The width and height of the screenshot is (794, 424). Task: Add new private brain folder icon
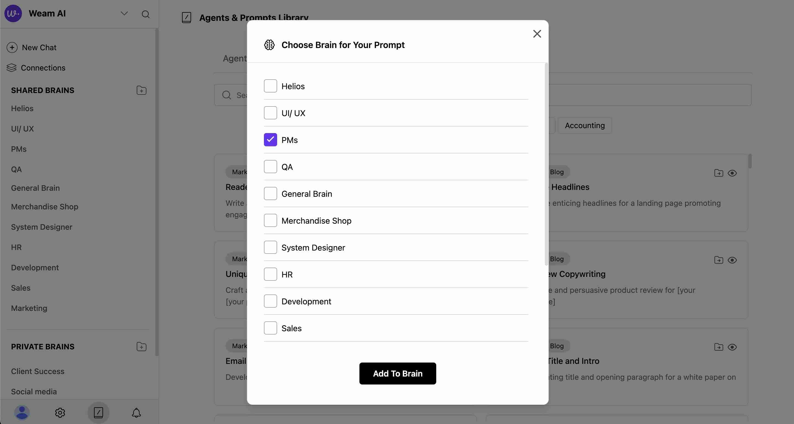click(142, 347)
